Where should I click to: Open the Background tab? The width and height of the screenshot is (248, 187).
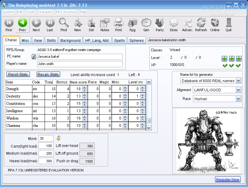(71, 41)
